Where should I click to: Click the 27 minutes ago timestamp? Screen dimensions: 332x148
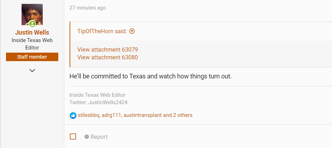click(87, 8)
